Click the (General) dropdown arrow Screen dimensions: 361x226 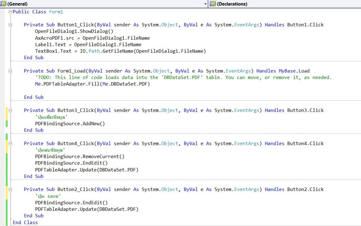205,4
